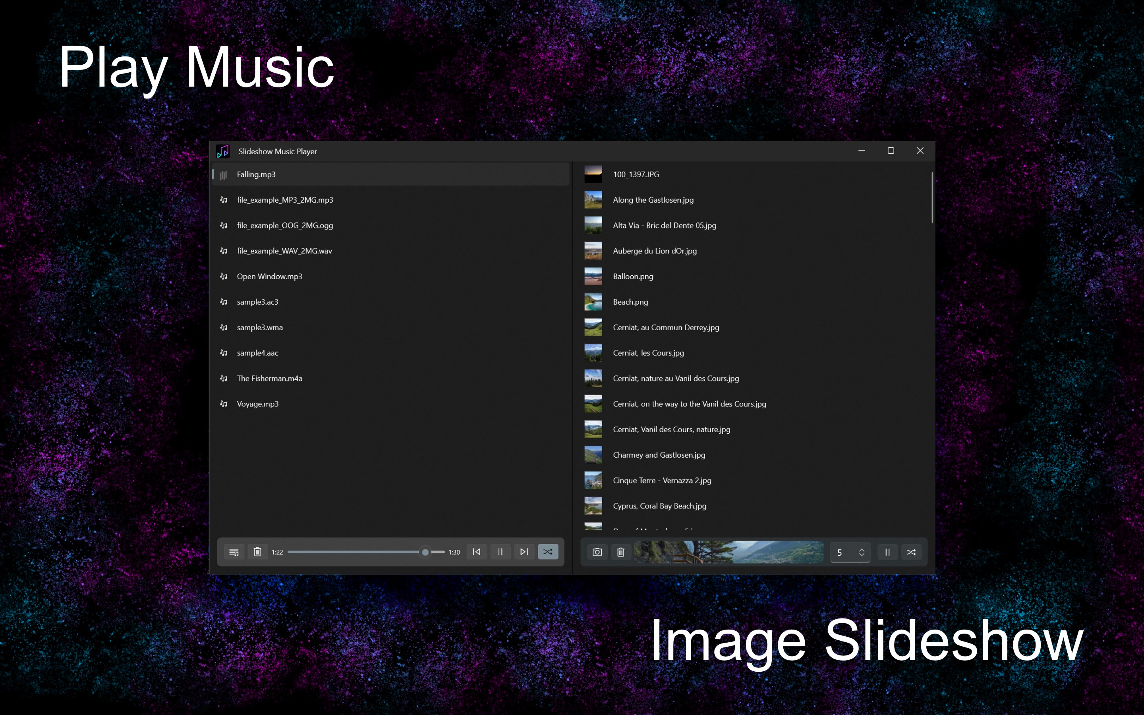1144x715 pixels.
Task: Click the current slideshow image preview
Action: (x=729, y=552)
